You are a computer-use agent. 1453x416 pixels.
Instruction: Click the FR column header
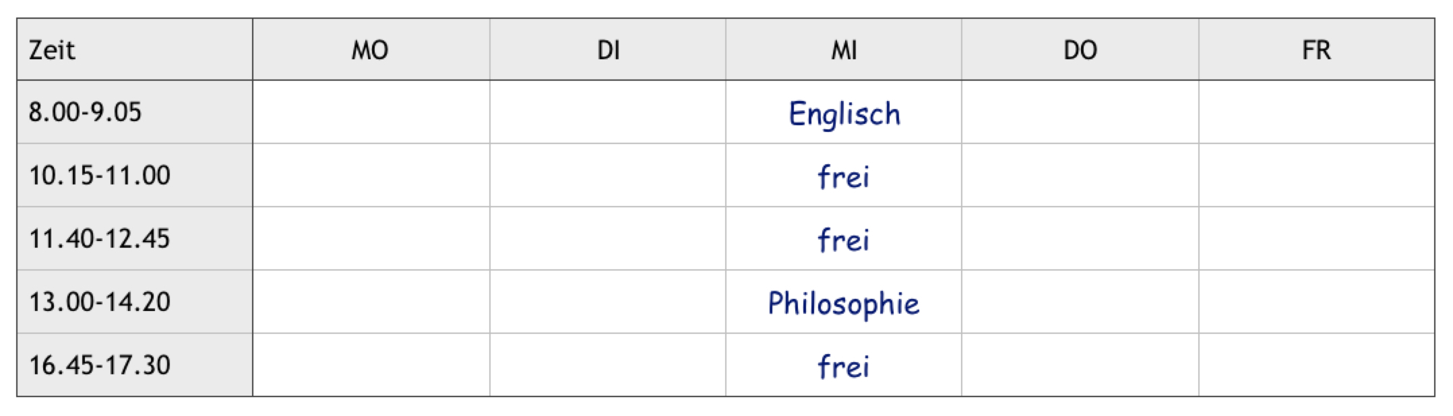[1316, 50]
